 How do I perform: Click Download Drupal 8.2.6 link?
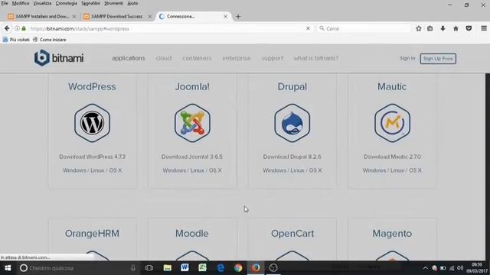(x=292, y=157)
